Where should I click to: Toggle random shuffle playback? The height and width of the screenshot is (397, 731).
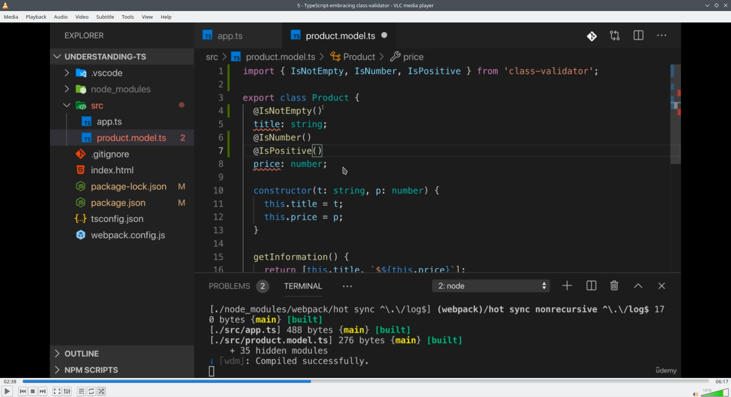coord(101,391)
